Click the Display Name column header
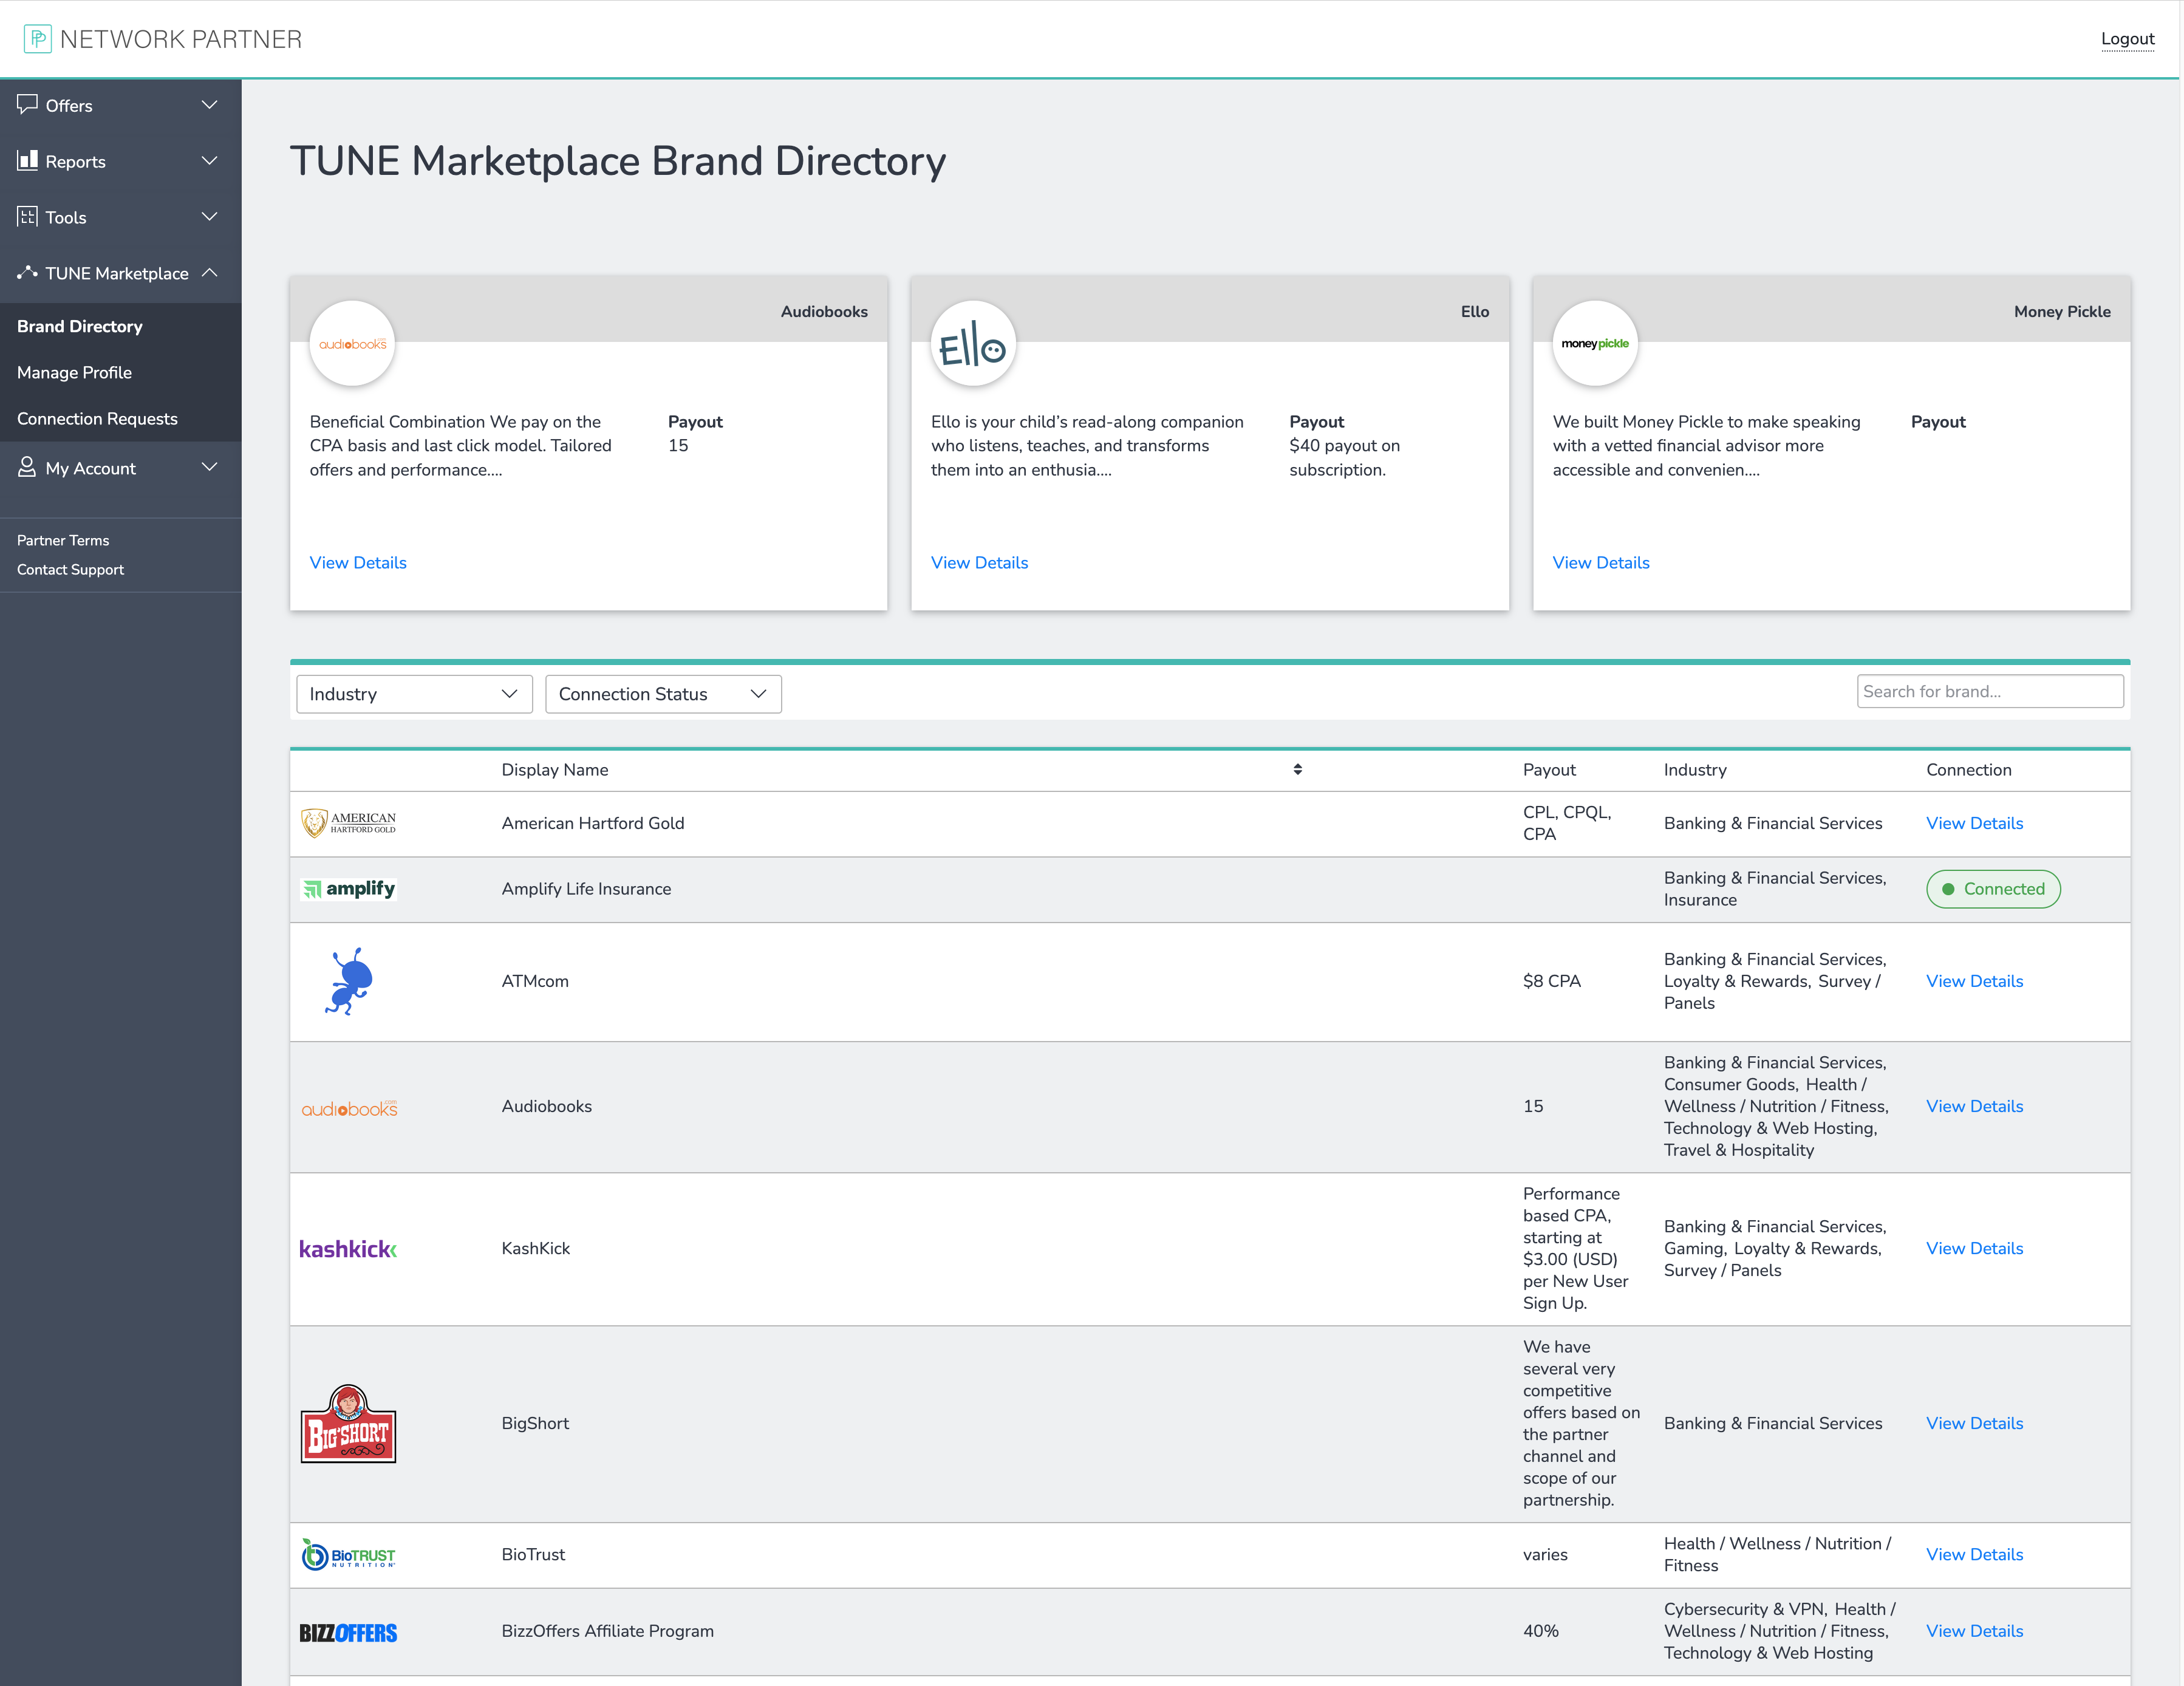This screenshot has width=2184, height=1686. pyautogui.click(x=555, y=770)
